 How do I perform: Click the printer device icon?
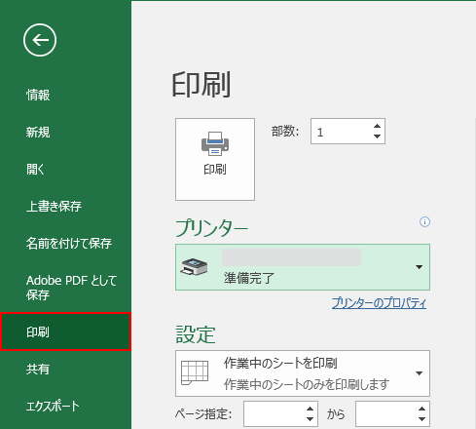(194, 267)
